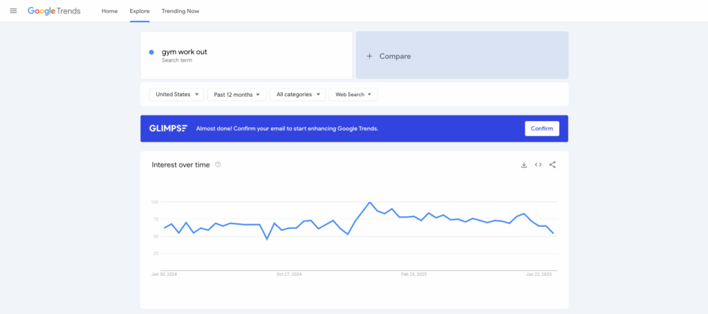Click the peak point on trend line
Viewport: 708px width, 314px height.
[370, 202]
